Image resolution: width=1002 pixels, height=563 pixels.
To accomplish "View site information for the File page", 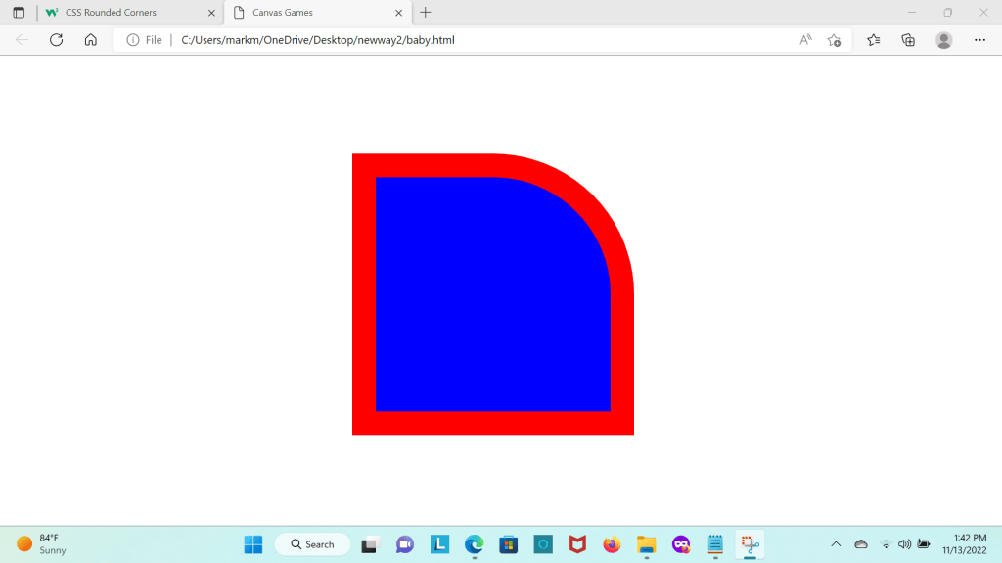I will (133, 40).
